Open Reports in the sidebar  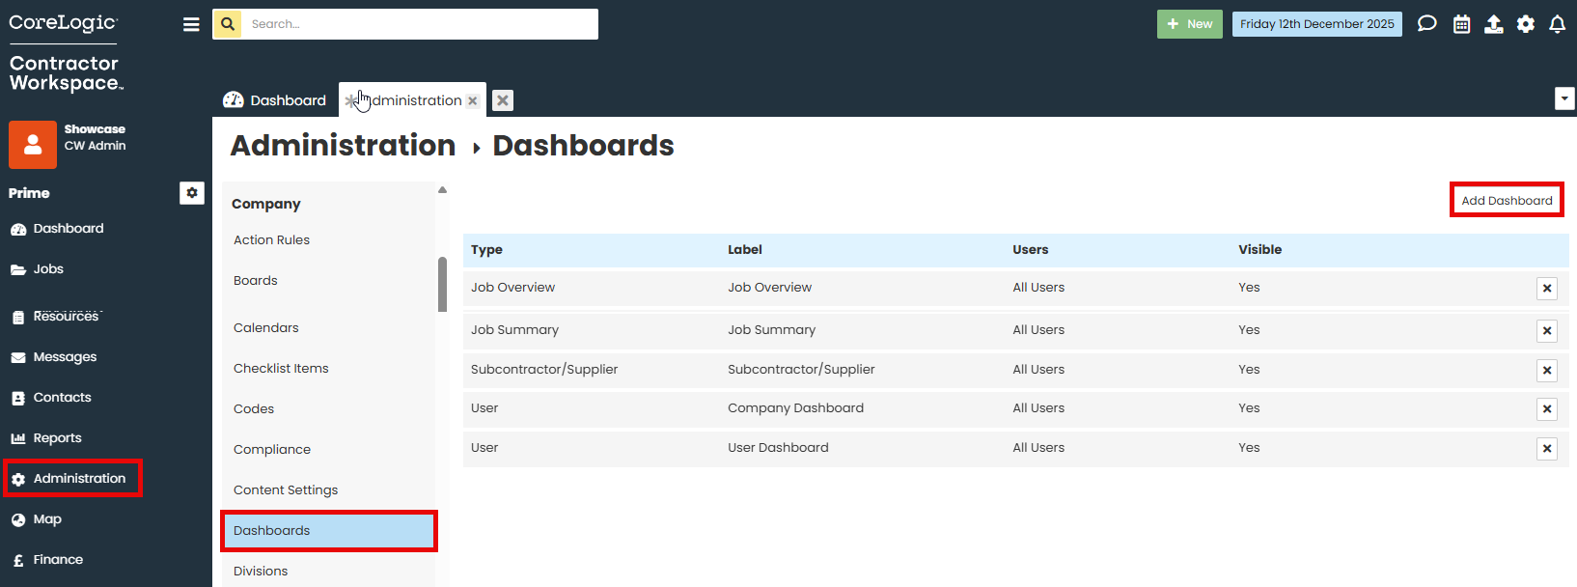(x=57, y=438)
